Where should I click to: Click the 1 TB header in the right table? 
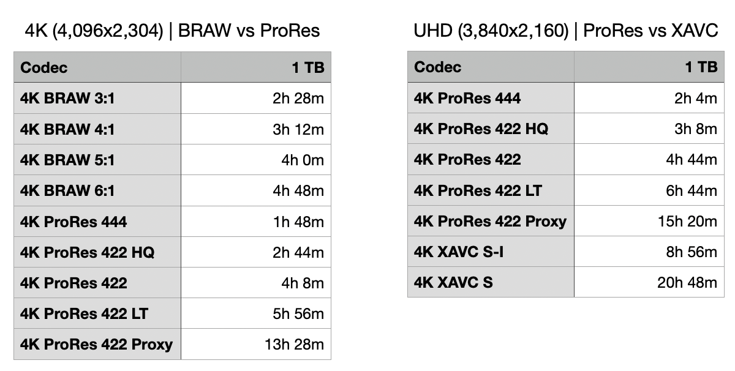[x=649, y=67]
